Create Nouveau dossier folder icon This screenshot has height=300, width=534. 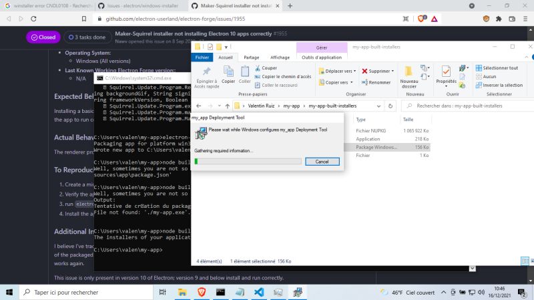coord(409,71)
